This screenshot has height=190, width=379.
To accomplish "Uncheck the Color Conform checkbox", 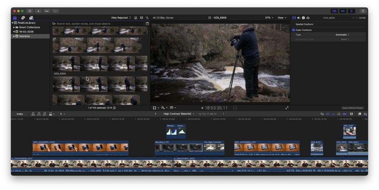I will (294, 30).
